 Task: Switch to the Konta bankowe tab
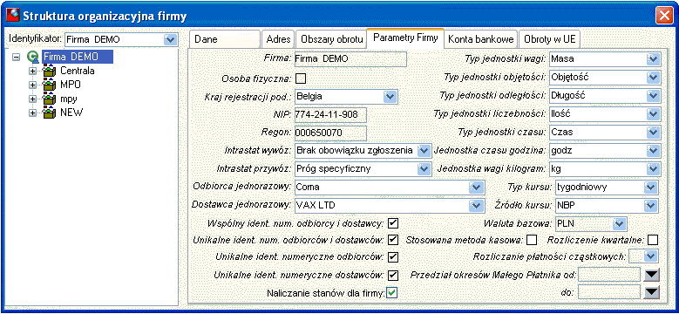480,39
